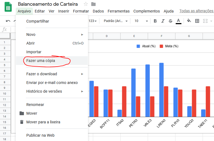Open the Ferramentas menu
This screenshot has width=214, height=141.
(x=119, y=11)
